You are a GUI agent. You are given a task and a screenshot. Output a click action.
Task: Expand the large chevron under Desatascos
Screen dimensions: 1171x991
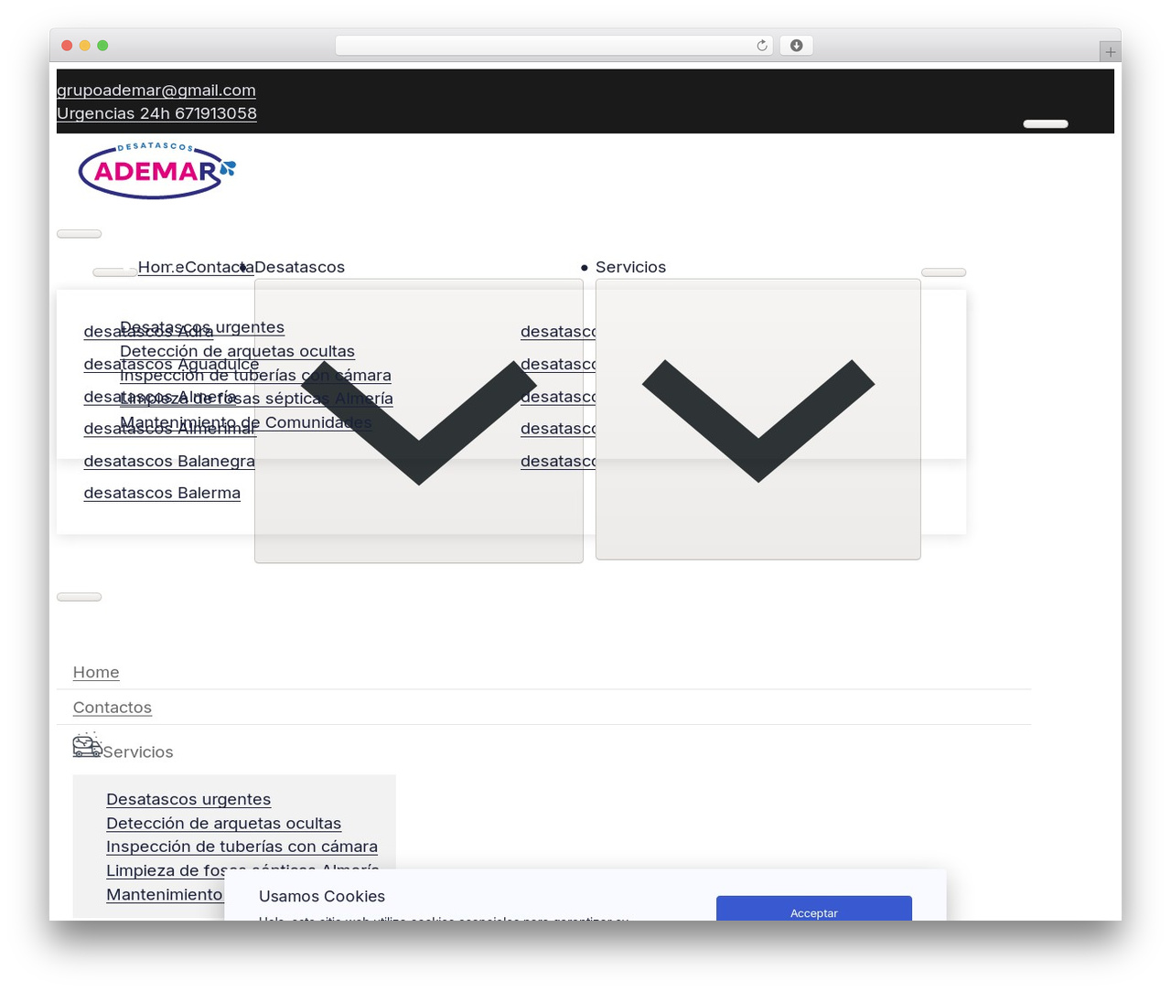click(419, 421)
